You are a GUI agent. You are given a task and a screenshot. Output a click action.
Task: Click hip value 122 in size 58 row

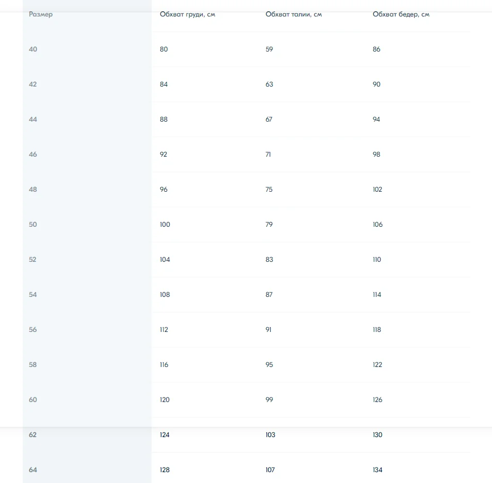378,365
